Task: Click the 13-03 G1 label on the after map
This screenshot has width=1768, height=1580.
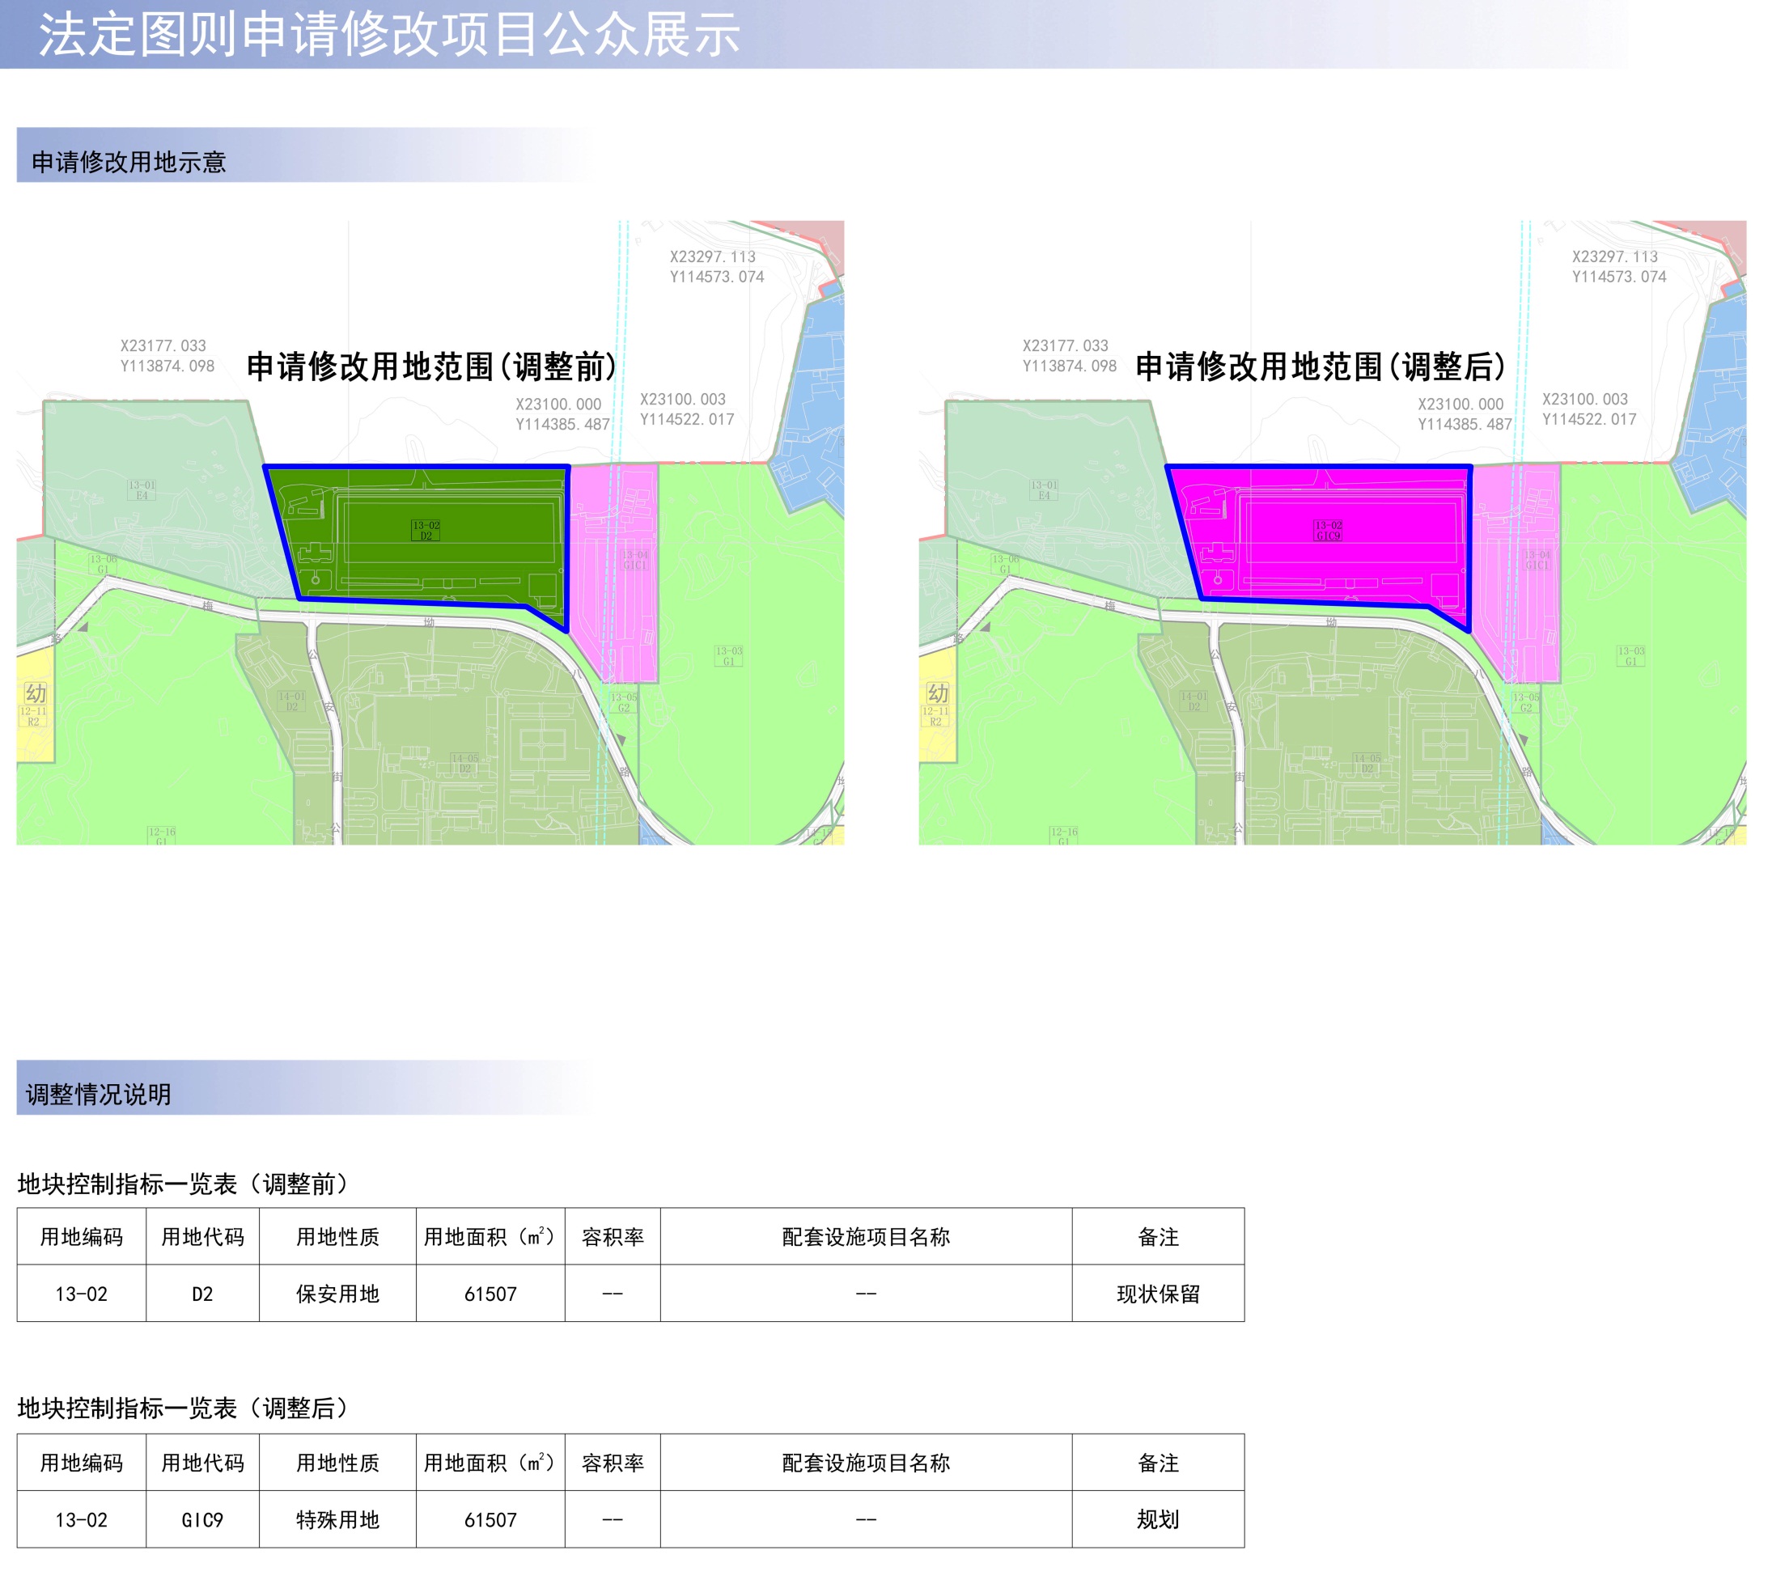Action: point(1630,655)
